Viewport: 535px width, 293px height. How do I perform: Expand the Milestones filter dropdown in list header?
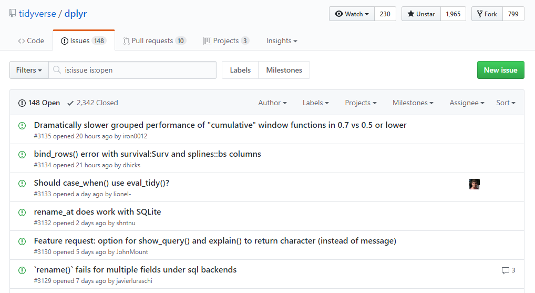point(413,103)
